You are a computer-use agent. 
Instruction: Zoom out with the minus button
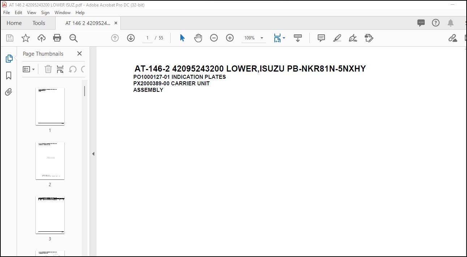(x=214, y=38)
